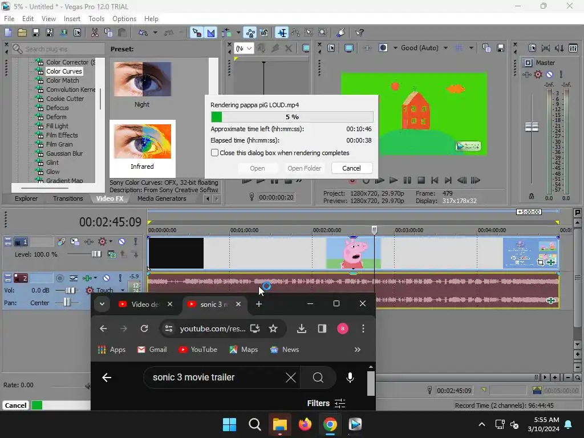Go to end in preview transport
The image size is (584, 438).
[x=448, y=180]
